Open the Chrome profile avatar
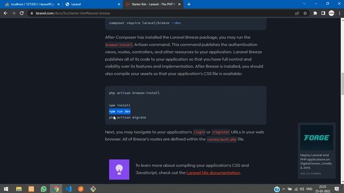The width and height of the screenshot is (344, 193). [331, 13]
